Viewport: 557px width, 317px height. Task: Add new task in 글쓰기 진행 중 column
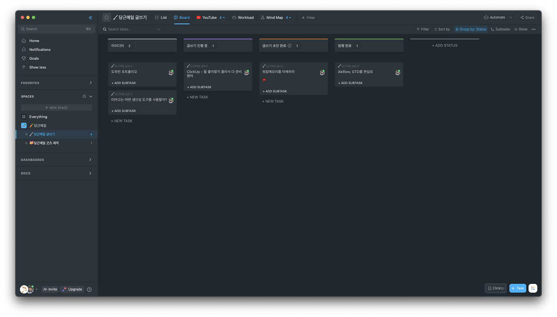[198, 97]
